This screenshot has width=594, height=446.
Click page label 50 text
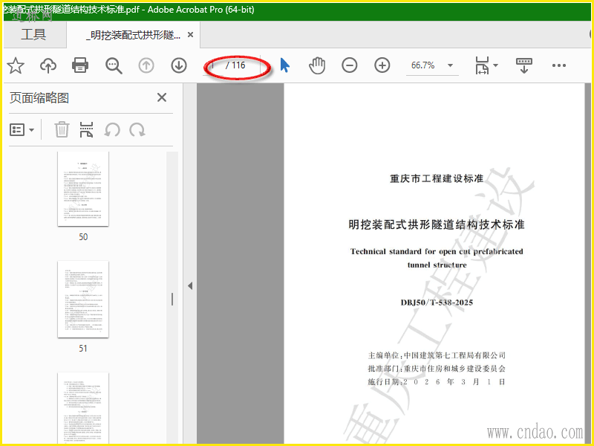coord(83,237)
